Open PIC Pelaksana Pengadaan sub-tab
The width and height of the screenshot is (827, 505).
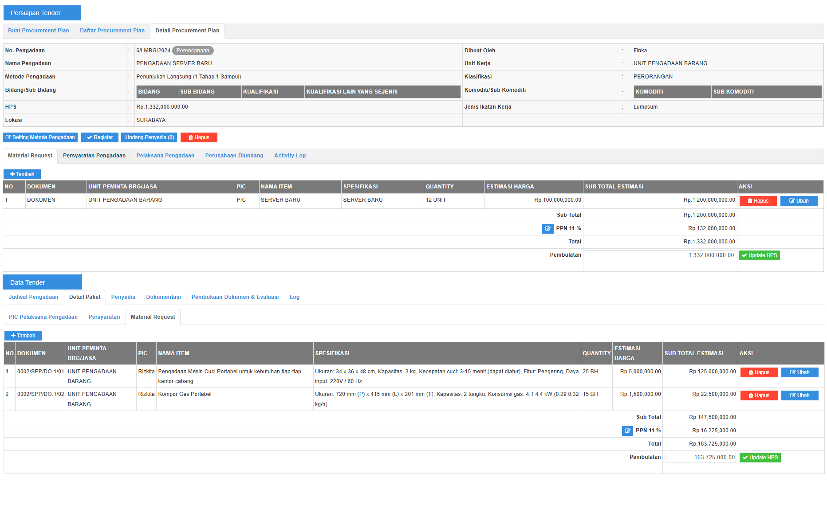(x=43, y=317)
